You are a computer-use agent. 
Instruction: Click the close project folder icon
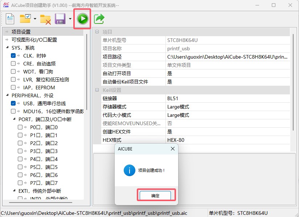pos(45,20)
